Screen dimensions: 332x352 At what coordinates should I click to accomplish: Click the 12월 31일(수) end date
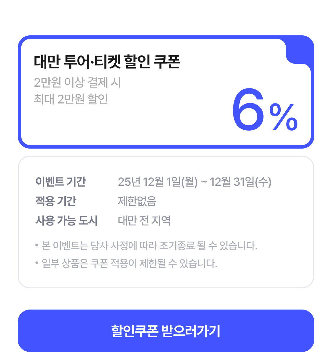(240, 182)
